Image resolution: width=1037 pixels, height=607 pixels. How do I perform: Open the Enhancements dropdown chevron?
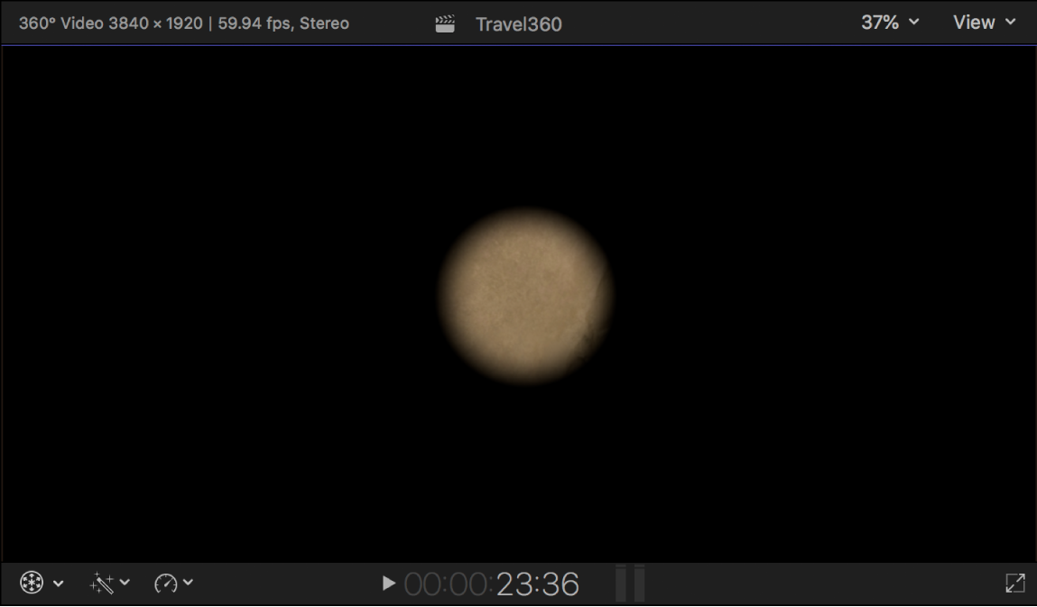126,583
